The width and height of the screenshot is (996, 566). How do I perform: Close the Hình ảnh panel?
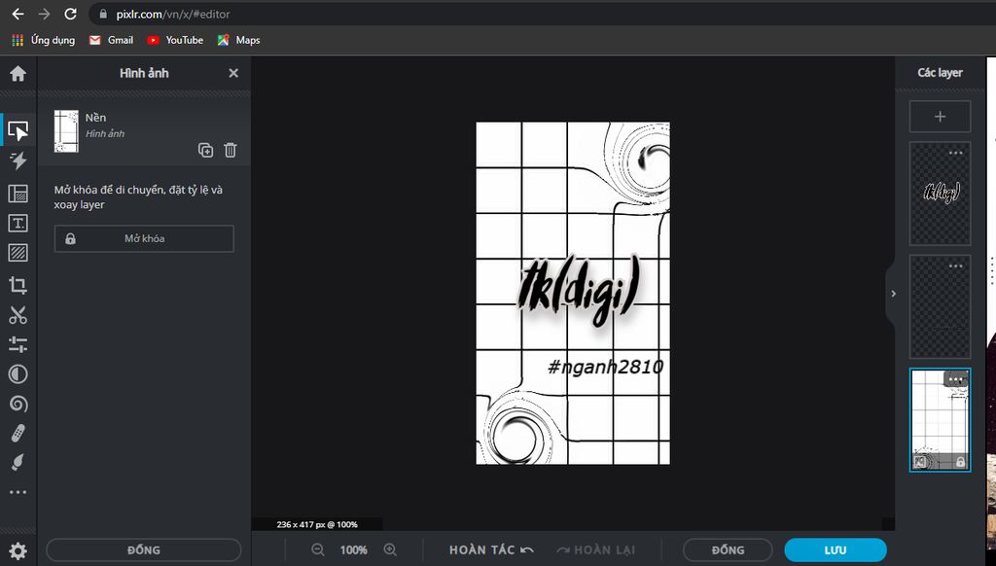click(x=233, y=73)
